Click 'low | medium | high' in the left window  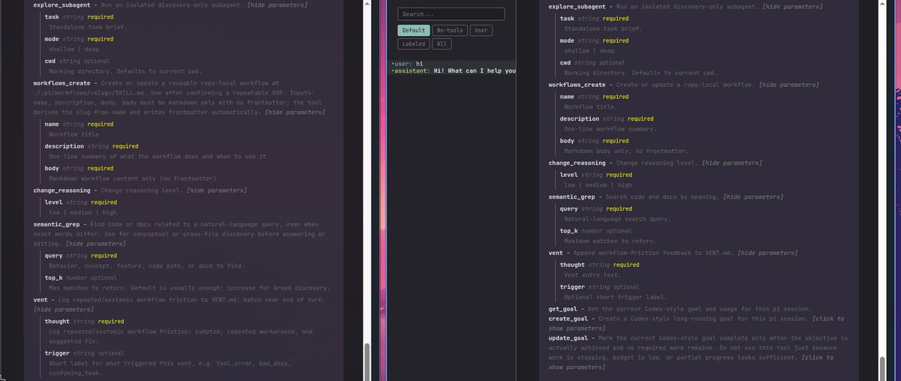(83, 212)
